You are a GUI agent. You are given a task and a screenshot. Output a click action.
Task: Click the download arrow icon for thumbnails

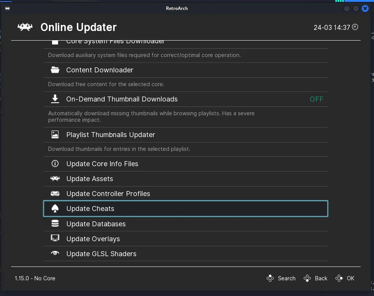55,99
